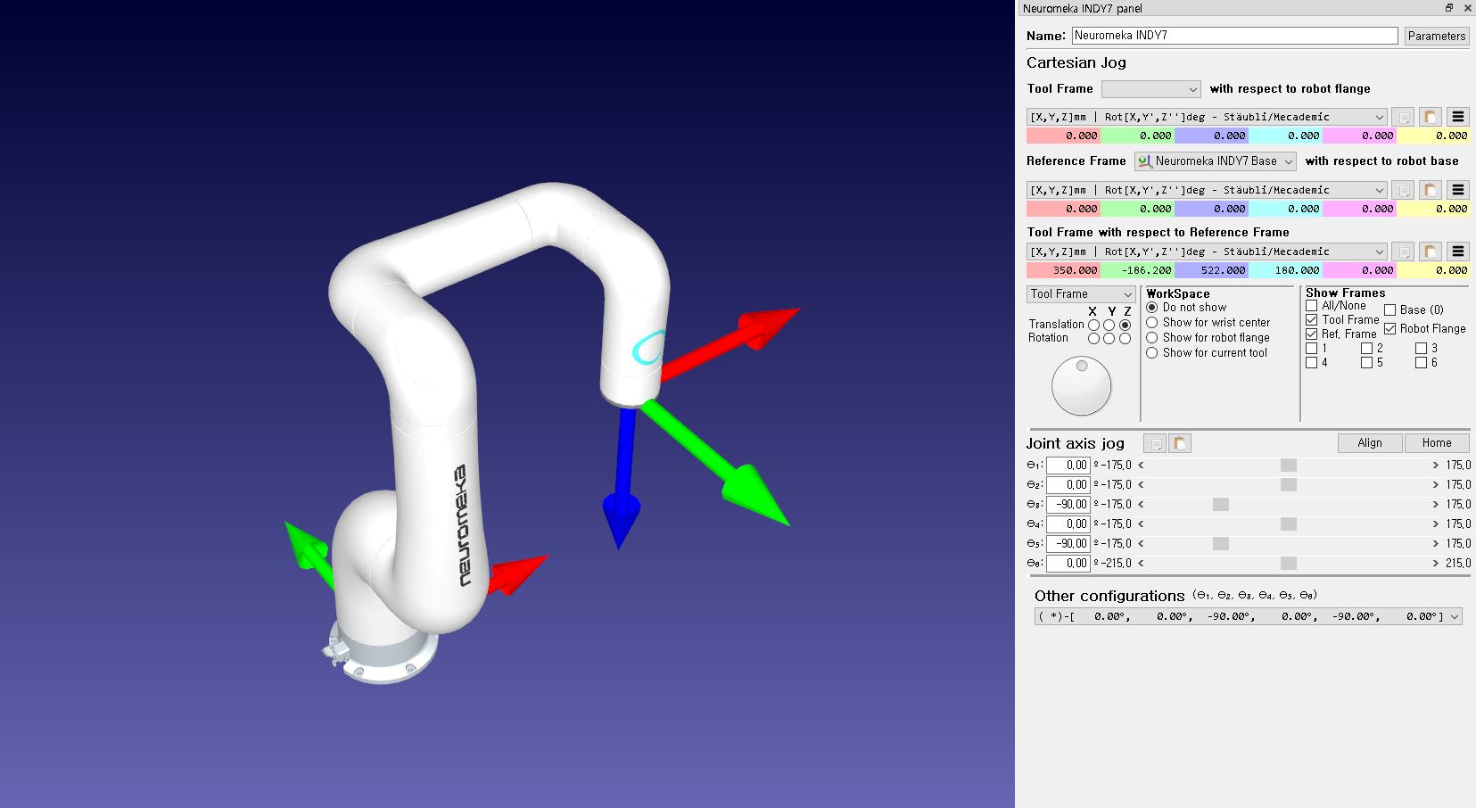Copy the joint values in Joint axis jog
This screenshot has width=1476, height=808.
click(1155, 443)
